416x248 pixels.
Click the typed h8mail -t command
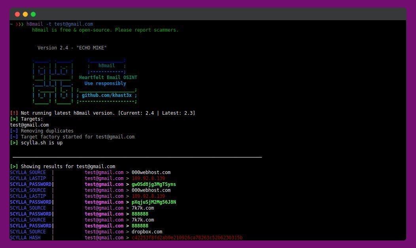pos(60,24)
